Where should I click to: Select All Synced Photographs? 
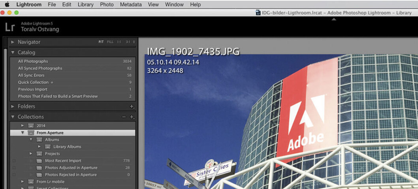click(73, 68)
